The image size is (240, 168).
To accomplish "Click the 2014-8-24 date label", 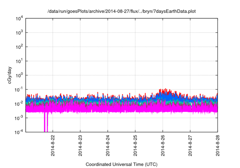I will click(x=108, y=145).
